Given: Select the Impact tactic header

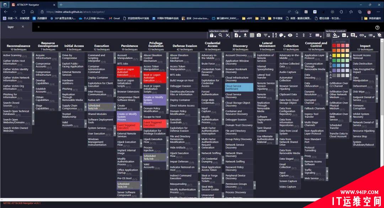Looking at the screenshot, I should pyautogui.click(x=365, y=46).
